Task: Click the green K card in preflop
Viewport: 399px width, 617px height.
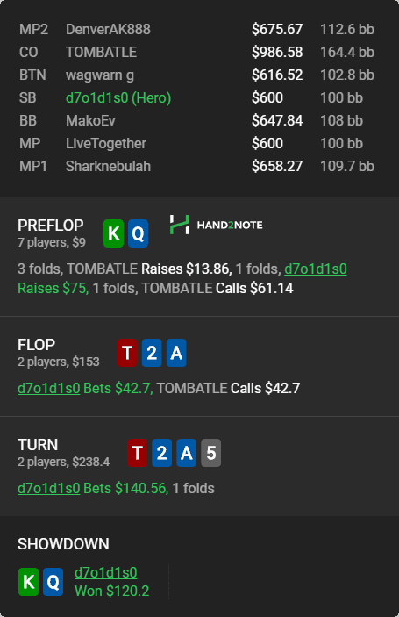Action: [x=114, y=233]
